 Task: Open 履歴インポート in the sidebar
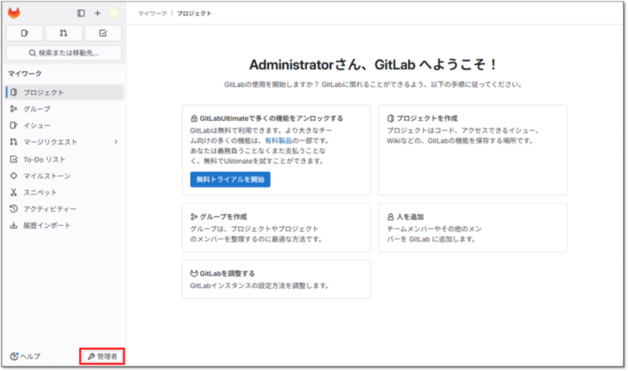64,225
